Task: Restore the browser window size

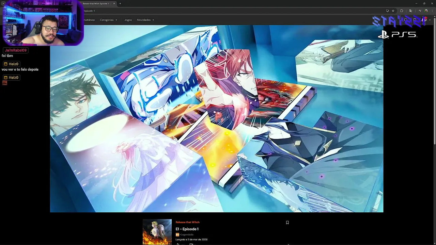Action: click(x=424, y=3)
